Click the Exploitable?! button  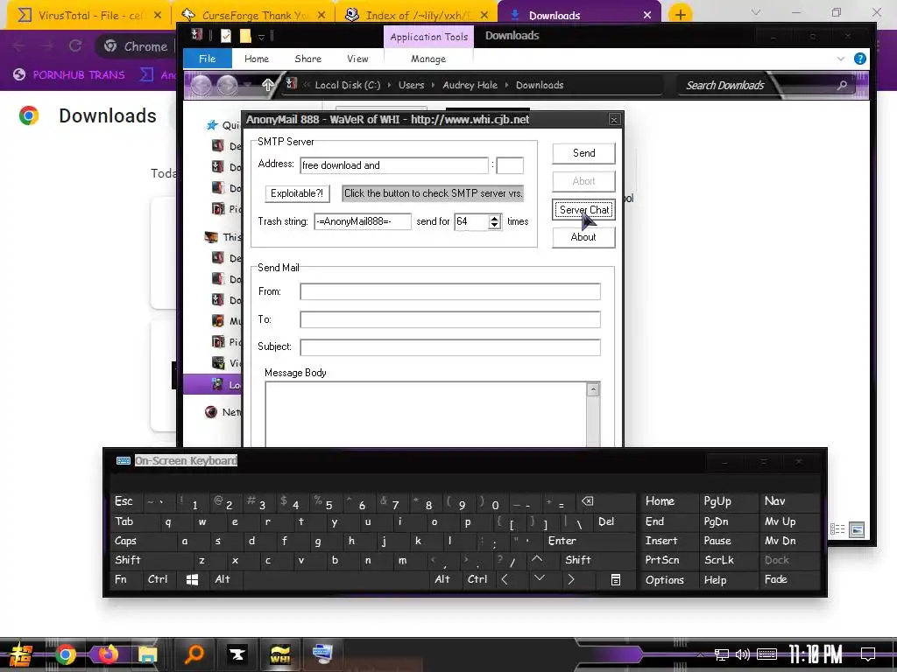click(297, 193)
